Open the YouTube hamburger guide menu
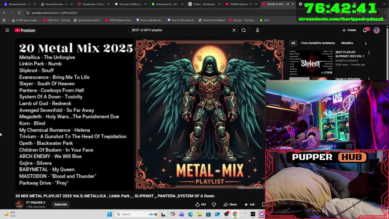 pyautogui.click(x=7, y=30)
